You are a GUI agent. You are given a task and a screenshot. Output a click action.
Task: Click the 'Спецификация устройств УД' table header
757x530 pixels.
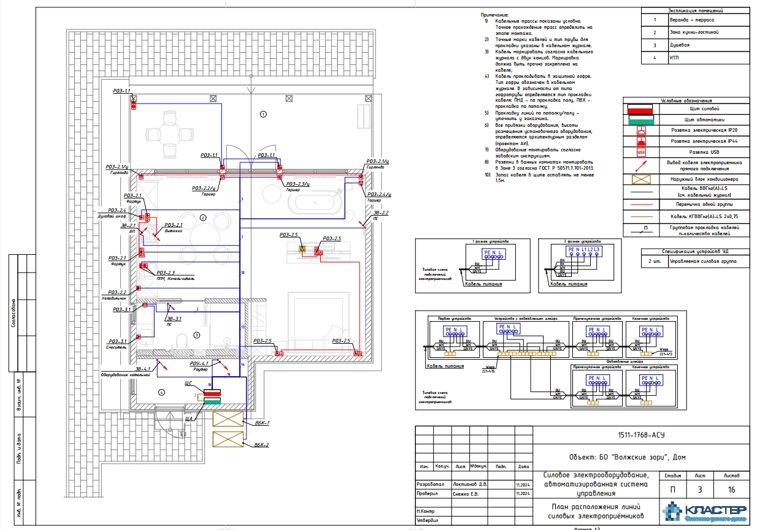coord(695,251)
